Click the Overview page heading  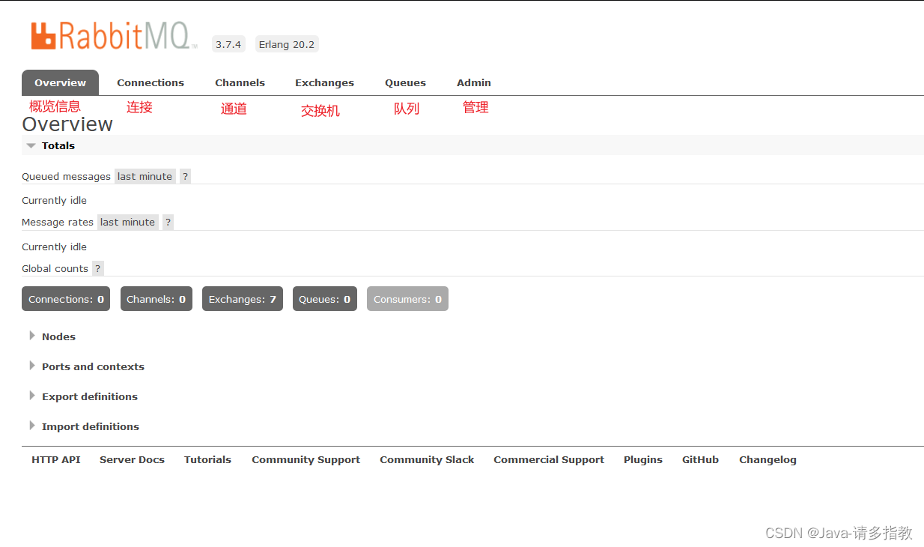click(x=67, y=124)
